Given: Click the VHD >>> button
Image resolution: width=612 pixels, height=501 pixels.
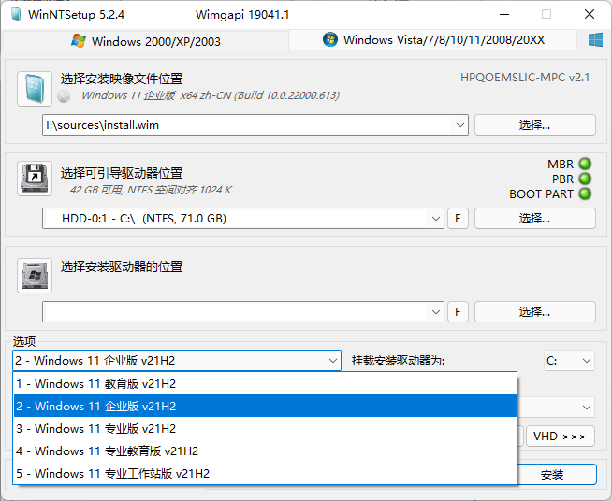Looking at the screenshot, I should 561,436.
